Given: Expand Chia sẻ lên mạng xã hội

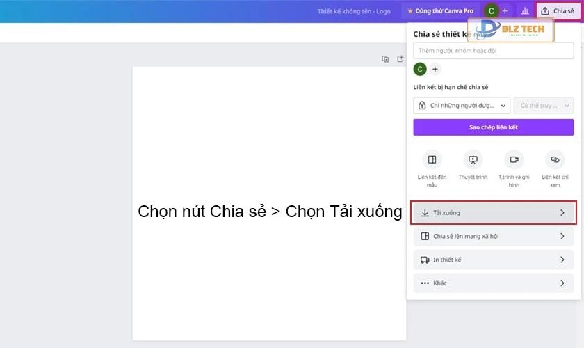Looking at the screenshot, I should point(493,236).
